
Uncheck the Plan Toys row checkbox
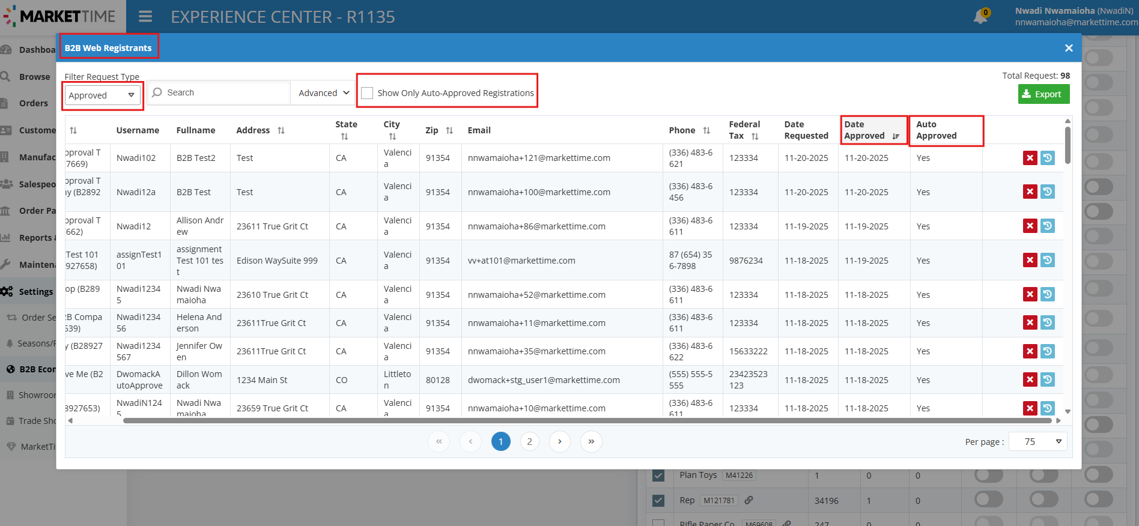[x=658, y=475]
